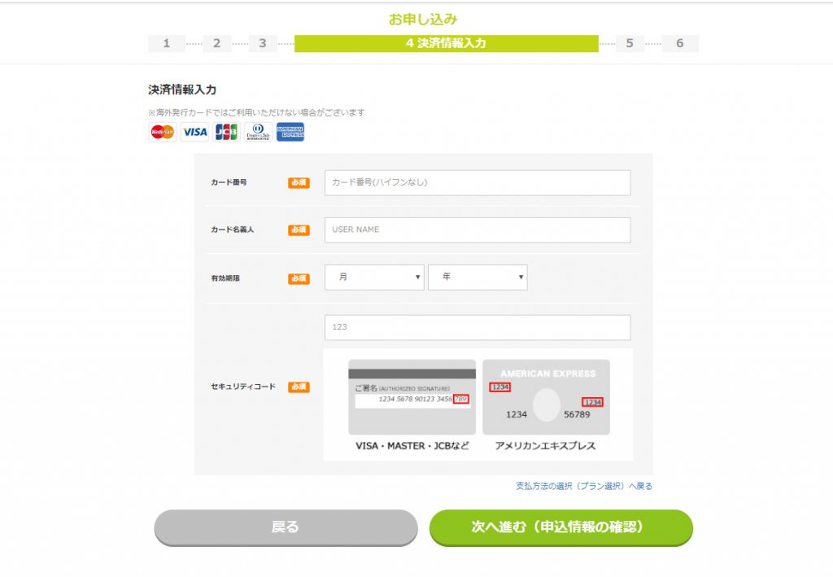Click the Diners Club logo icon
The width and height of the screenshot is (833, 577).
[258, 132]
